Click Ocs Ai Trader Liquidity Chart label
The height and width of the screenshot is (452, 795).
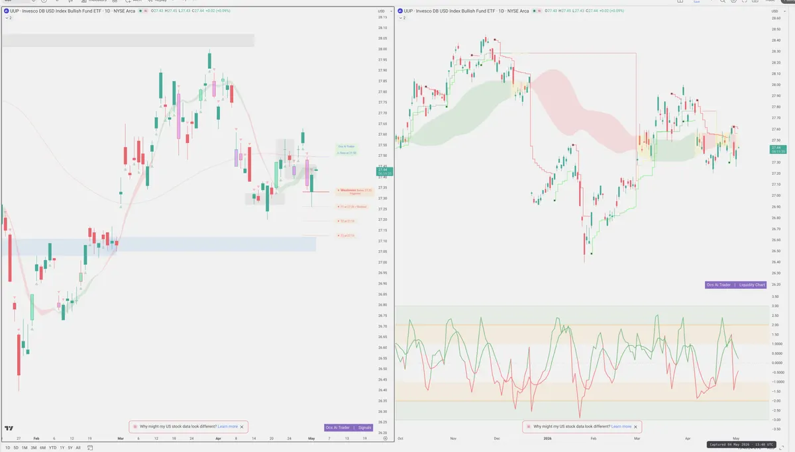pyautogui.click(x=735, y=285)
